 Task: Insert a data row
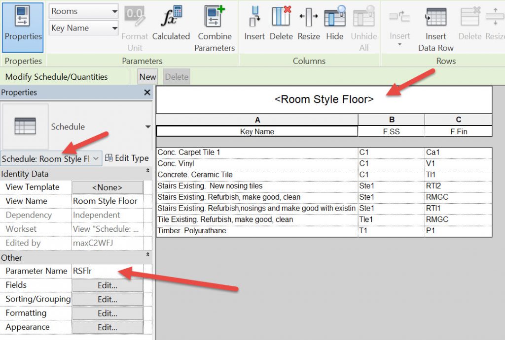[x=435, y=27]
